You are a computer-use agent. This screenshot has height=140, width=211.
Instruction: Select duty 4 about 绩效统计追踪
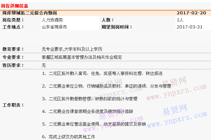coord(88,111)
